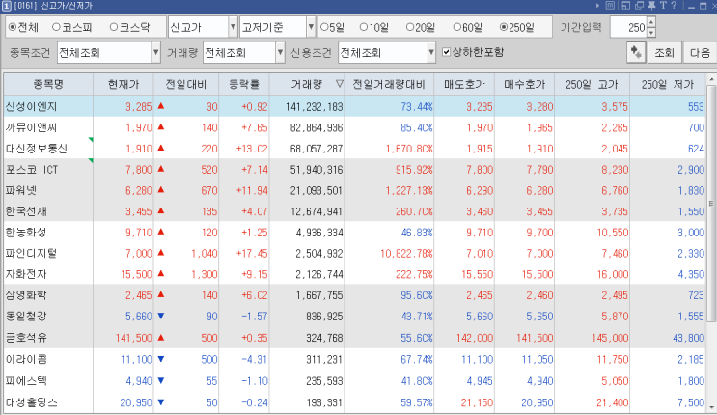Select the 피에스텍 stock name
The width and height of the screenshot is (717, 415).
(26, 380)
